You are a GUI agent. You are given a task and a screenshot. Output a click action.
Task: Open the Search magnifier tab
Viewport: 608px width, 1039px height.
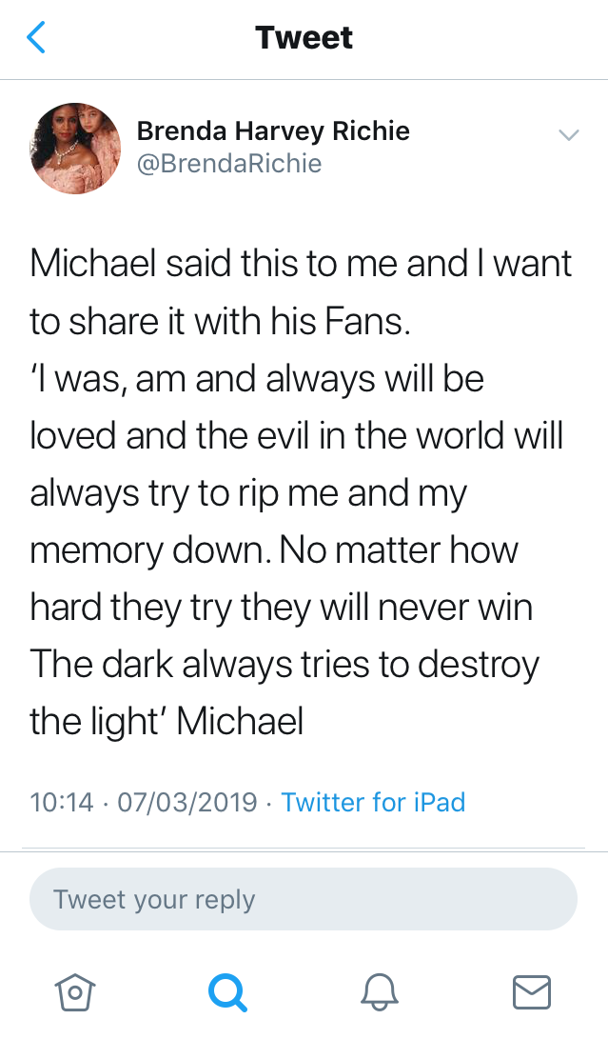227,992
